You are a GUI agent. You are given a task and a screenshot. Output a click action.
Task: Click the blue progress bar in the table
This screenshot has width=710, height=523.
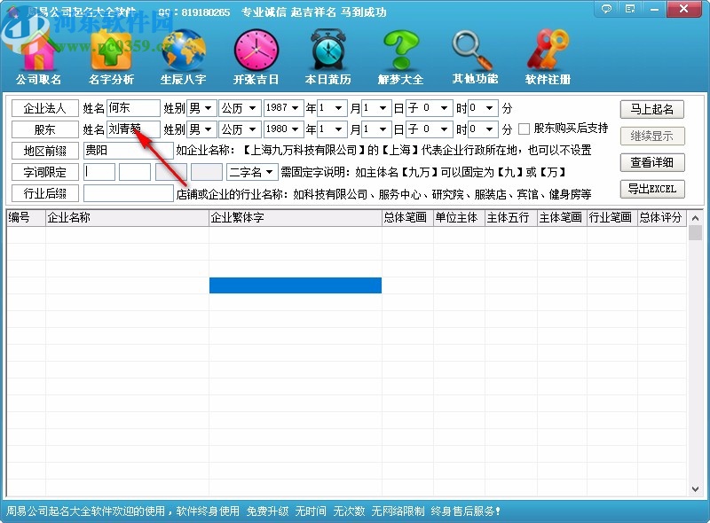(295, 285)
